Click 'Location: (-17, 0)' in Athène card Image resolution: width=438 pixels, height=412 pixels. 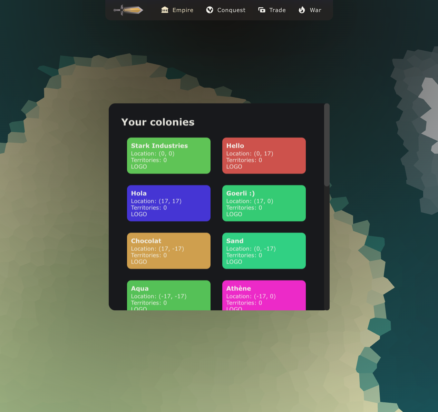pyautogui.click(x=251, y=297)
